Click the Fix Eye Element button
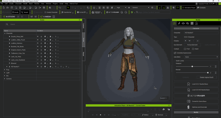The image size is (221, 118). tap(192, 45)
